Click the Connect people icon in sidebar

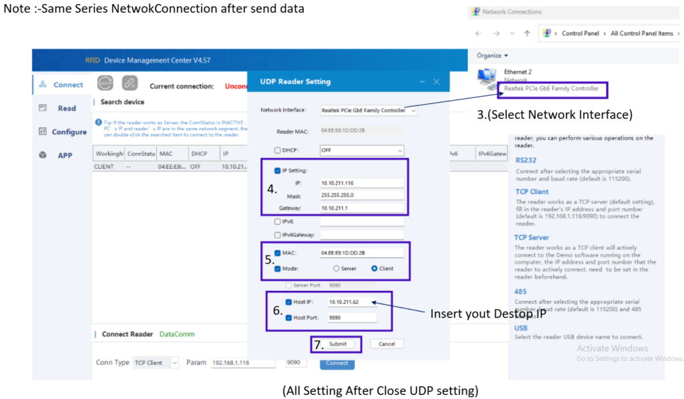click(x=43, y=84)
